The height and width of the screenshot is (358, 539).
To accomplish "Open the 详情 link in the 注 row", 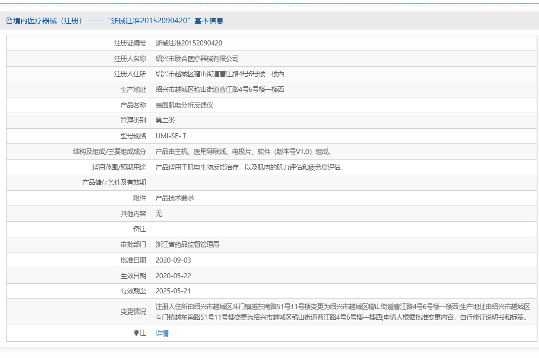I will tap(162, 333).
